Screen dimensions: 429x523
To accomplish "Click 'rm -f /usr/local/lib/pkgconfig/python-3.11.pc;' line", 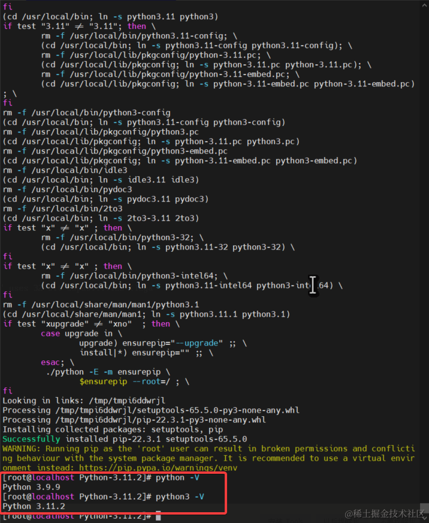I will click(x=156, y=55).
